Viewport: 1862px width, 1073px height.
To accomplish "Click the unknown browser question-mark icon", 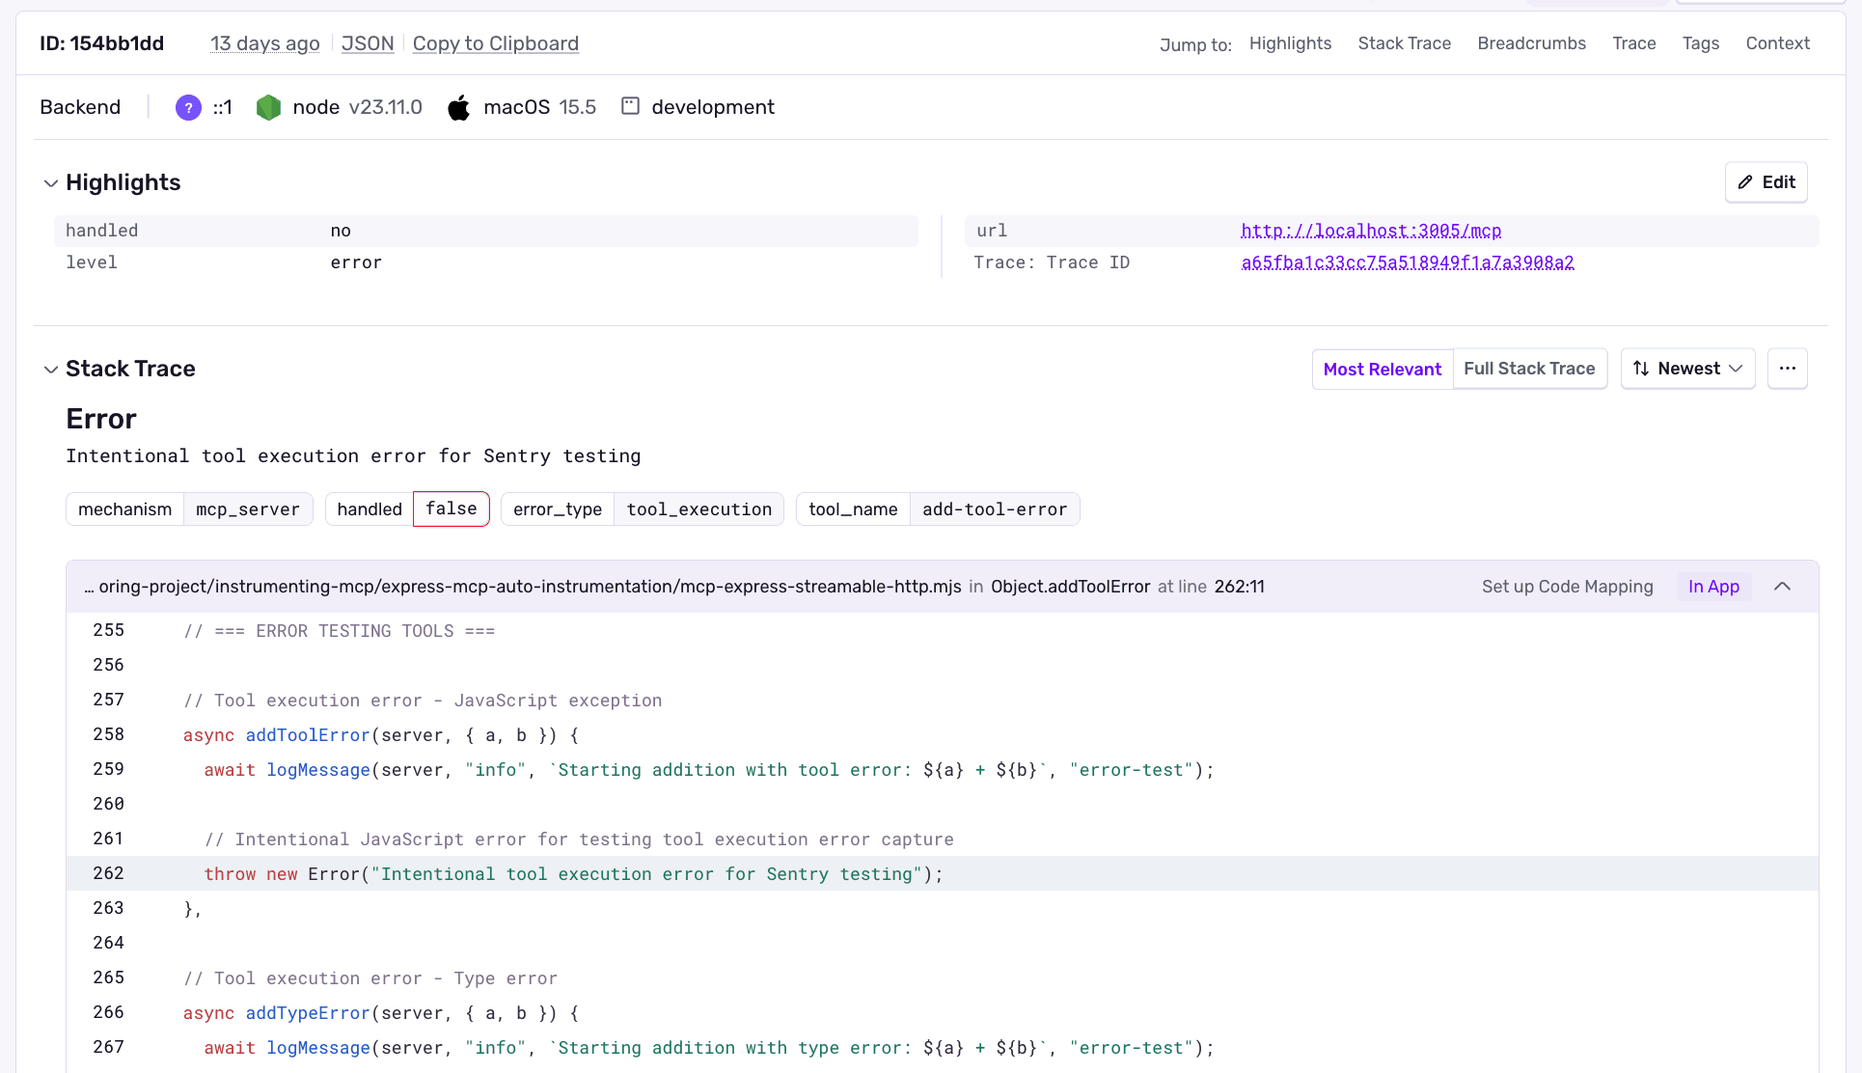I will pyautogui.click(x=187, y=107).
